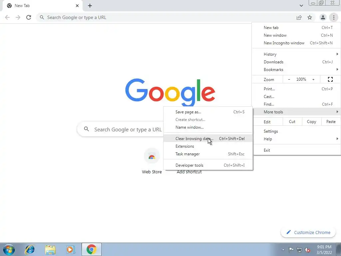The width and height of the screenshot is (341, 256).
Task: Open a new tab with plus icon
Action: (x=90, y=6)
